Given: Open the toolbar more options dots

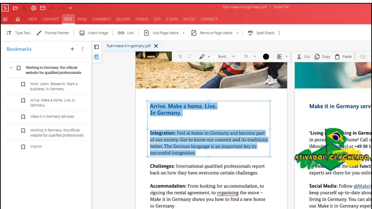Looking at the screenshot, I should tap(279, 33).
